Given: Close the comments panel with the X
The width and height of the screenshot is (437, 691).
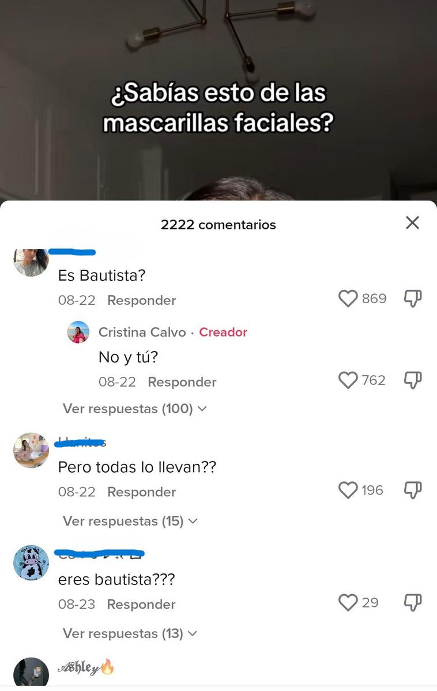Looking at the screenshot, I should pos(412,223).
